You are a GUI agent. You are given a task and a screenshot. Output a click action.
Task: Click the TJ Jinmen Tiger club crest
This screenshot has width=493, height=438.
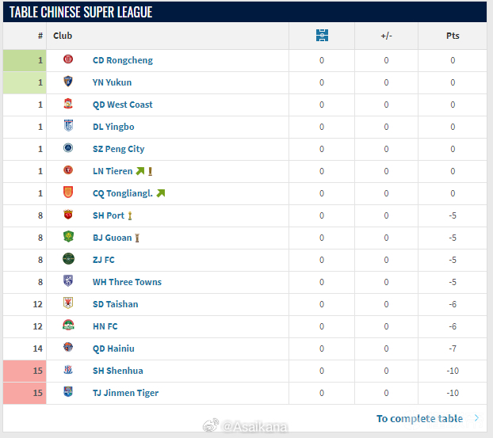click(x=68, y=393)
